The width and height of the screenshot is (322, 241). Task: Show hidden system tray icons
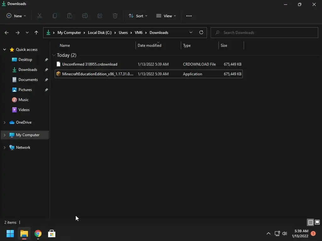click(x=269, y=233)
